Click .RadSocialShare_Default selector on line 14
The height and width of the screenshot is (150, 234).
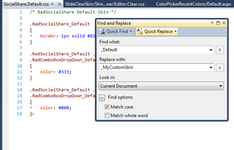[x=60, y=90]
